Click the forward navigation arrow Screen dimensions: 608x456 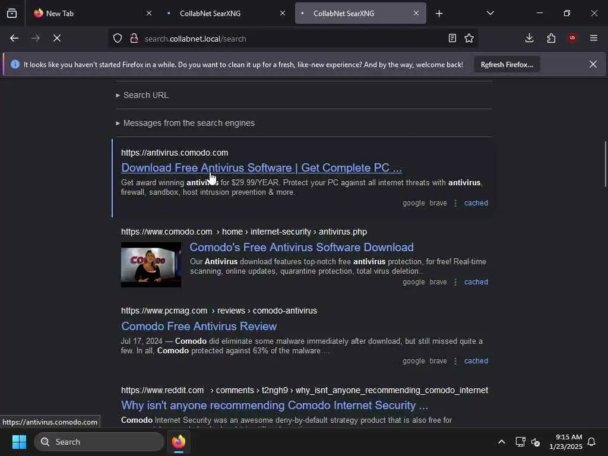(36, 38)
